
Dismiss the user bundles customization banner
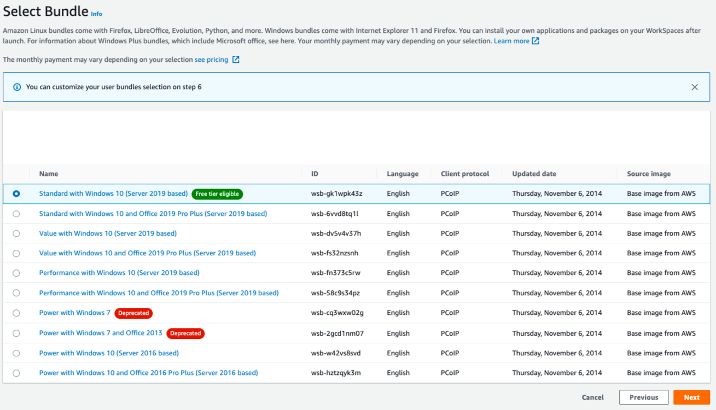(x=695, y=87)
